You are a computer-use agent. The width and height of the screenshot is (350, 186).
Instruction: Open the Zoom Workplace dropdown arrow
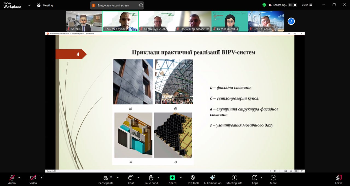pyautogui.click(x=29, y=5)
